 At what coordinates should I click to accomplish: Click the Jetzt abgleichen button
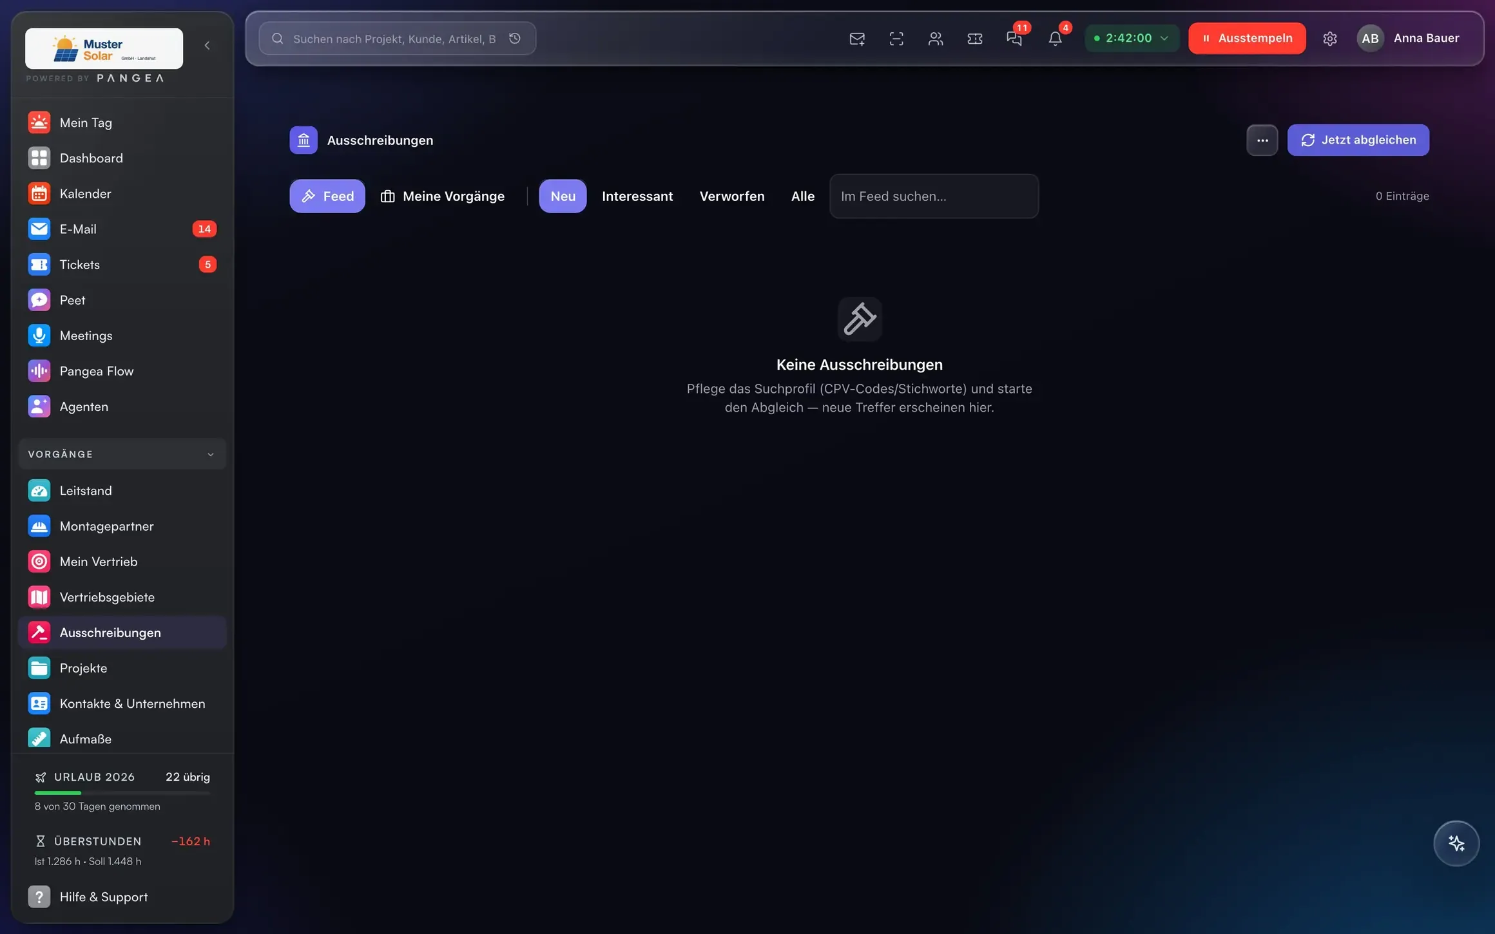point(1358,140)
